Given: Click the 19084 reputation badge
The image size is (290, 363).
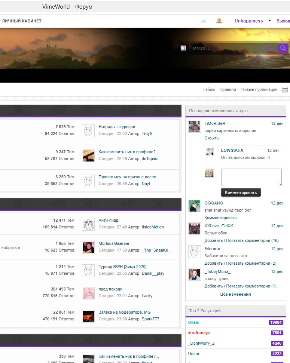Looking at the screenshot, I should point(276,322).
